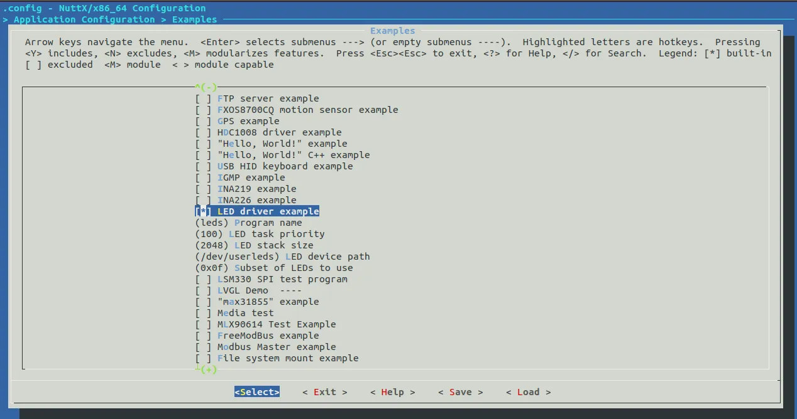Enable the GPS example option
The width and height of the screenshot is (797, 419).
pos(202,121)
